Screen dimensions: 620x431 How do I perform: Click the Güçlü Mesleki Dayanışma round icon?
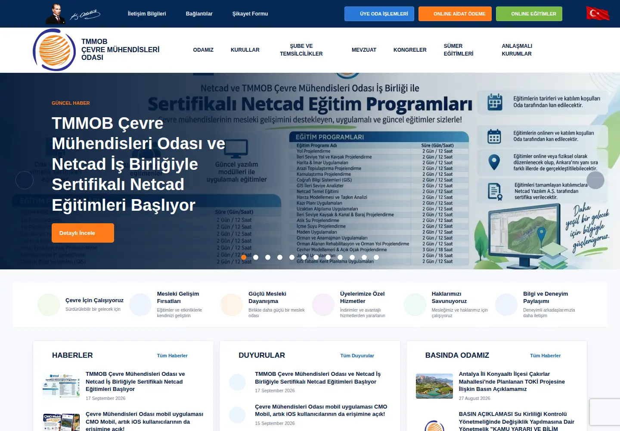tap(232, 305)
